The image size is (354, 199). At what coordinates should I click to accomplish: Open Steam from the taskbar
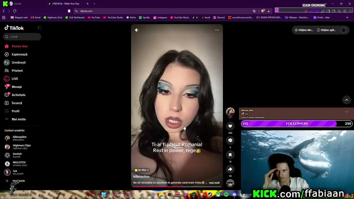pyautogui.click(x=210, y=195)
